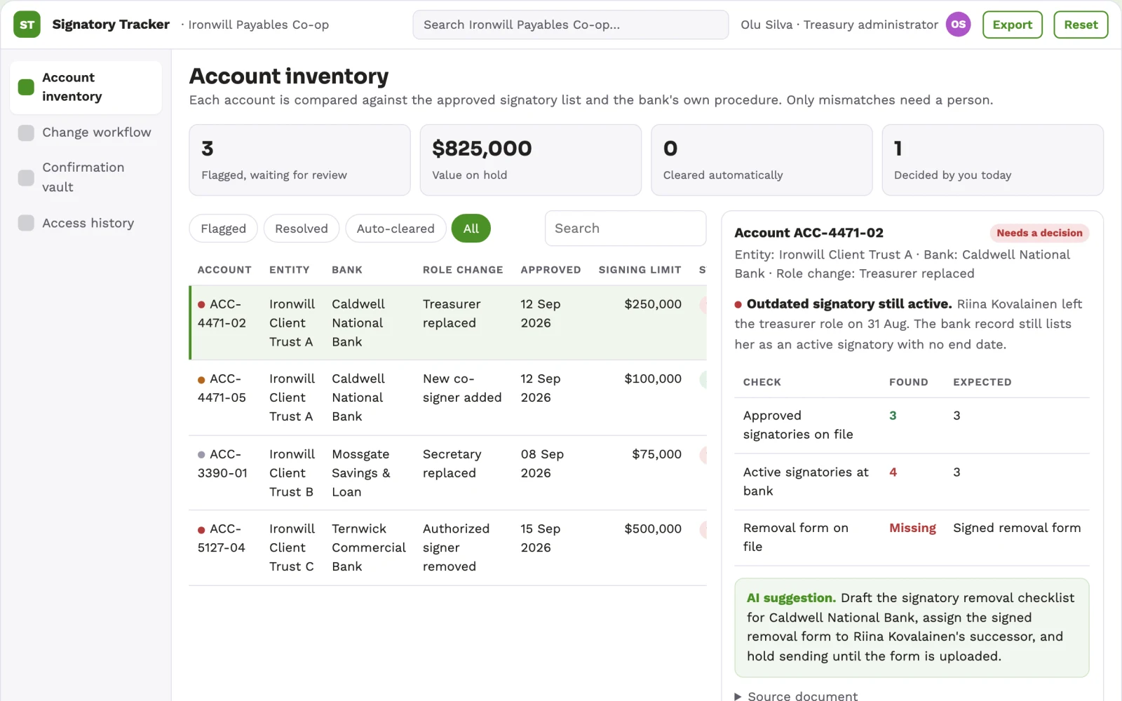Screen dimensions: 1122x701
Task: Select account row ACC-5127-04
Action: pyautogui.click(x=447, y=547)
